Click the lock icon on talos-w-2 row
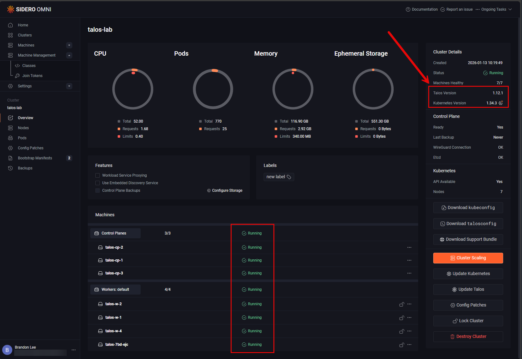 pyautogui.click(x=402, y=304)
